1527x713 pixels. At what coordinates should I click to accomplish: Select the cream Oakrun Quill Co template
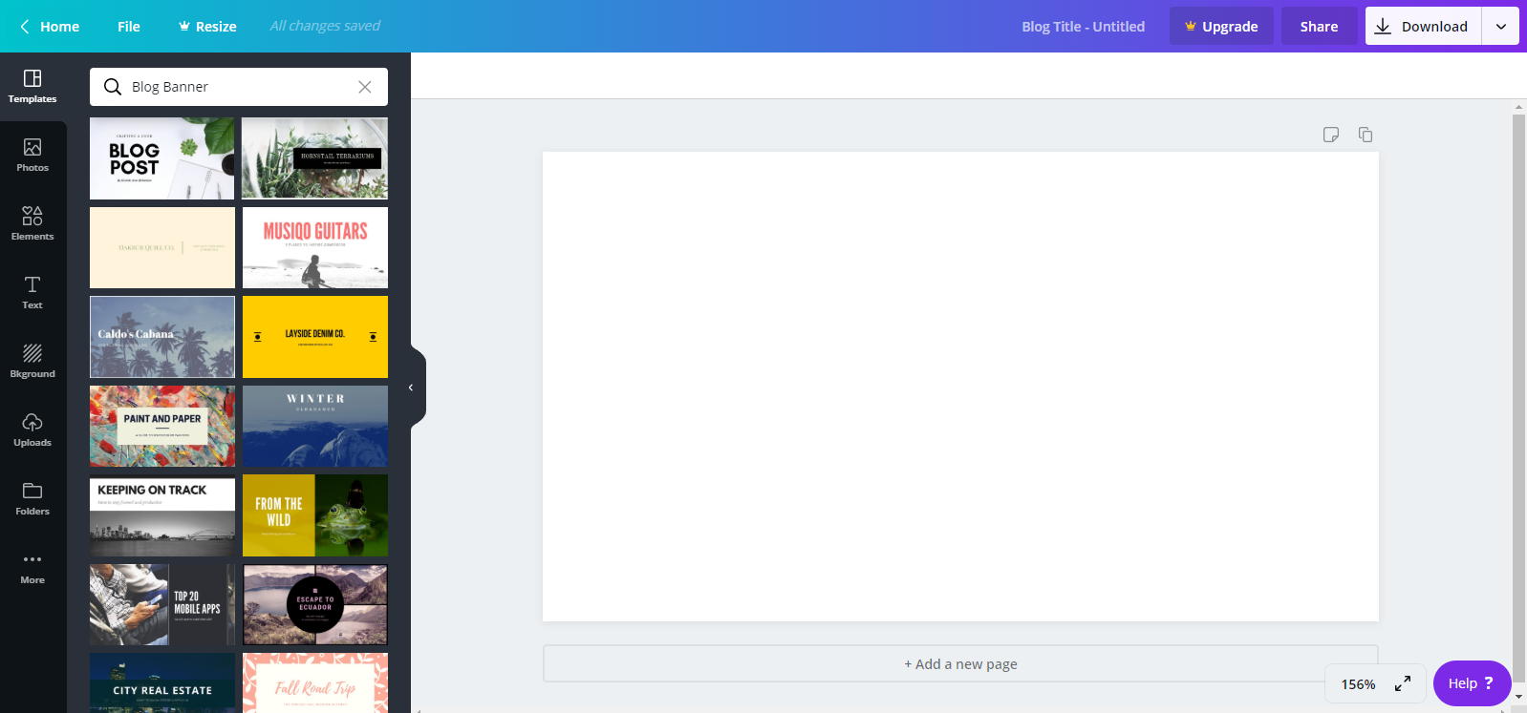pyautogui.click(x=162, y=247)
